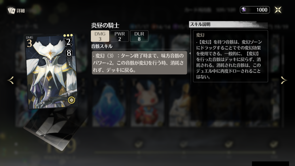
Task: Click the 変幻 keyword explanation panel
Action: [x=230, y=56]
